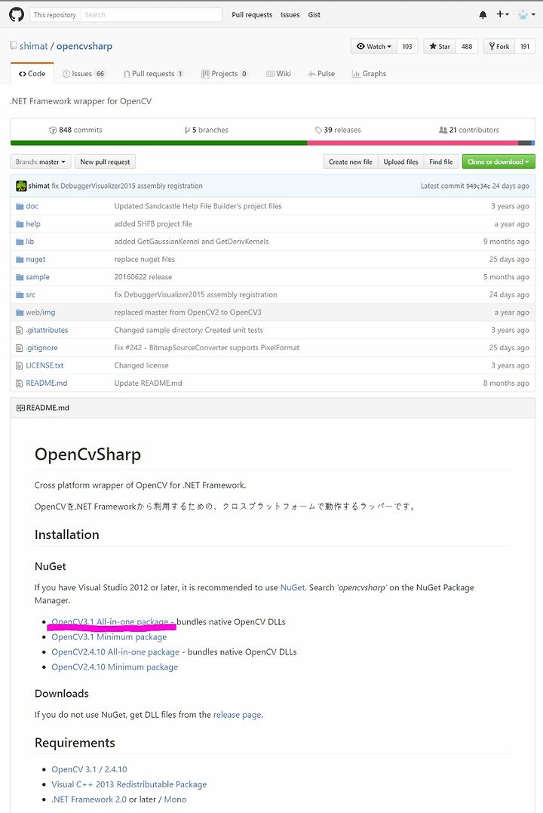The height and width of the screenshot is (813, 543).
Task: Open OpenCV3.1 All-in-one package link
Action: 110,622
